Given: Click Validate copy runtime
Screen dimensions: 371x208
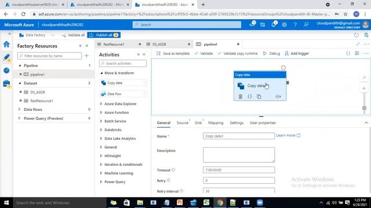Looking at the screenshot, I should [x=238, y=54].
